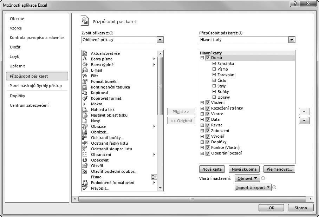Uncheck the Vývojář checkbox
This screenshot has width=319, height=217.
pos(208,137)
